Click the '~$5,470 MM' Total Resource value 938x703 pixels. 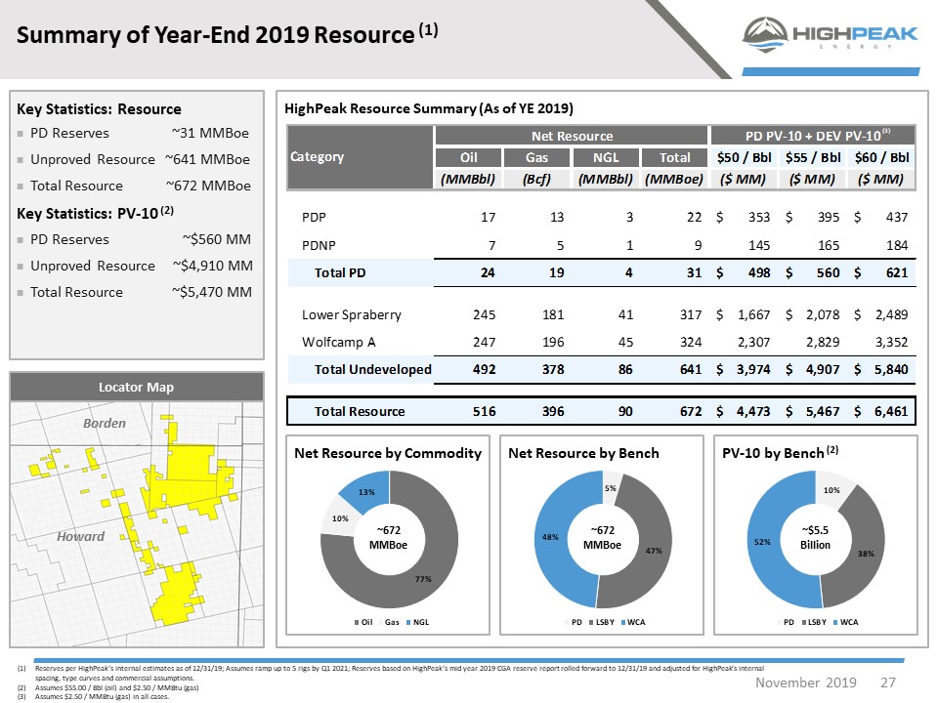click(212, 292)
